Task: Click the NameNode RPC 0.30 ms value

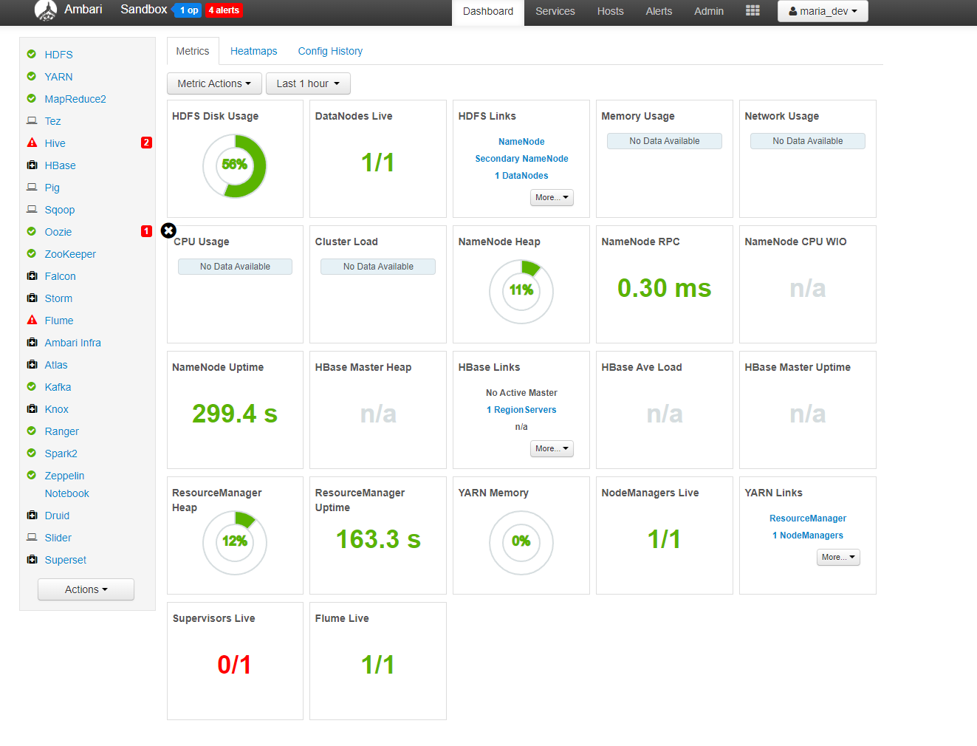Action: tap(665, 288)
